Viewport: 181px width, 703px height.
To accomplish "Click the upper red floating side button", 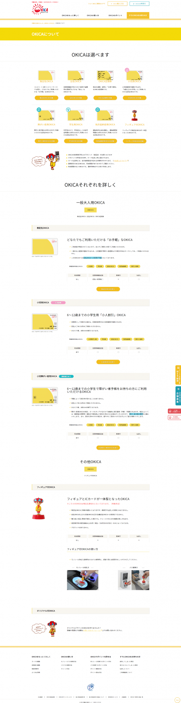I will [174, 411].
